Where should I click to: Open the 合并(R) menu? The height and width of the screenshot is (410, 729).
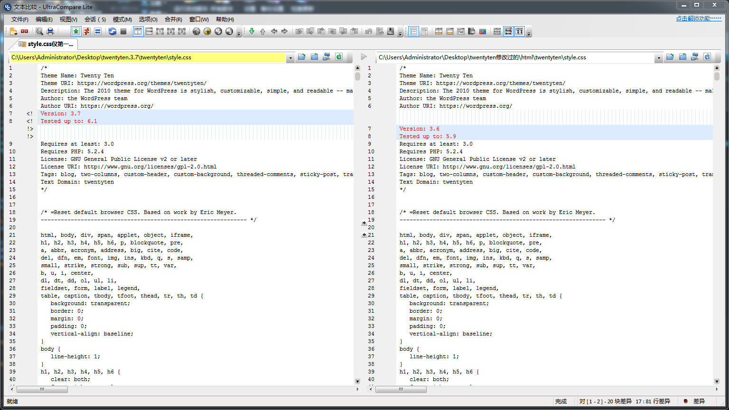click(173, 19)
